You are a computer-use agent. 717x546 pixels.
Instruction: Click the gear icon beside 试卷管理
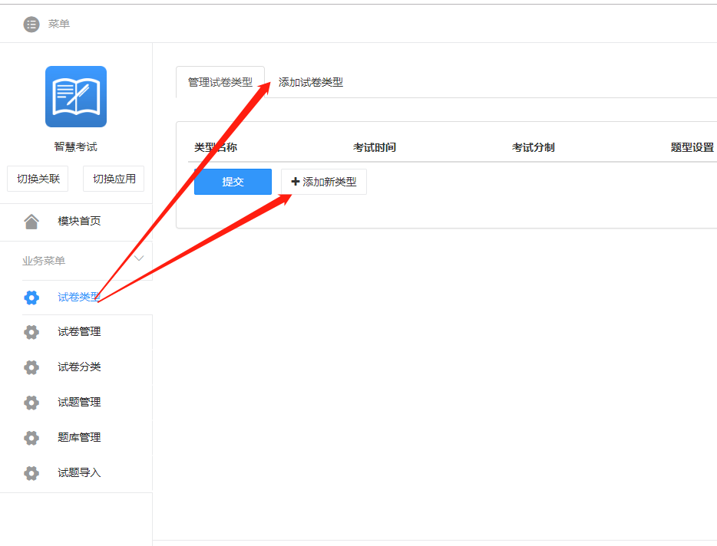coord(31,332)
